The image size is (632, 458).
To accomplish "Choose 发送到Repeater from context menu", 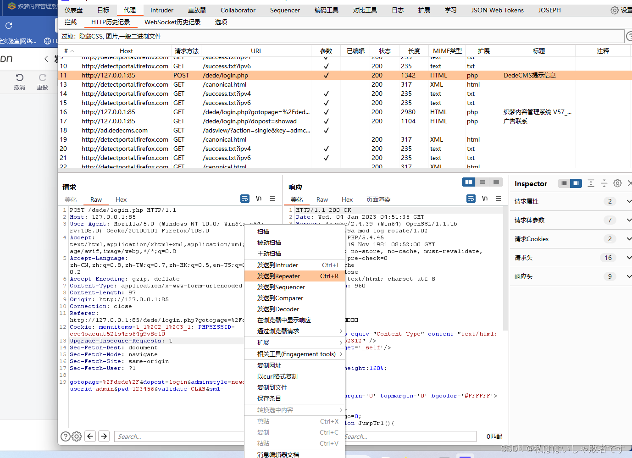I will [x=294, y=276].
